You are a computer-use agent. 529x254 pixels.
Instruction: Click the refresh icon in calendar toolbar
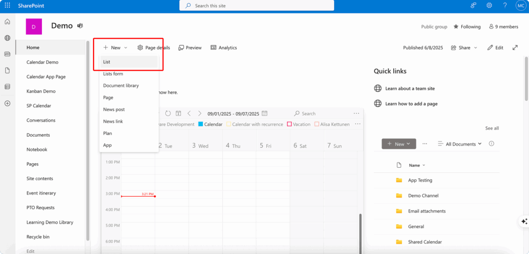point(168,114)
